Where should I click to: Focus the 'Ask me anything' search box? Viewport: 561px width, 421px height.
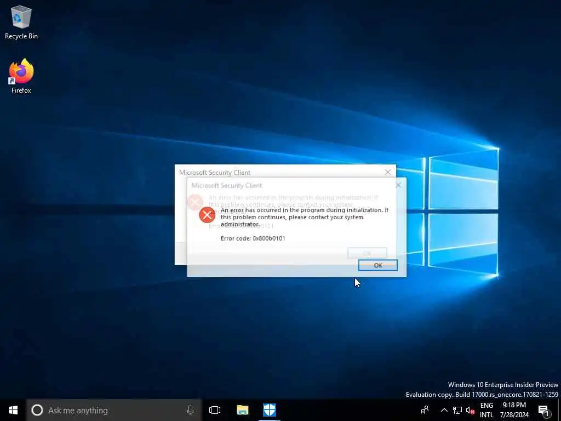click(x=114, y=410)
